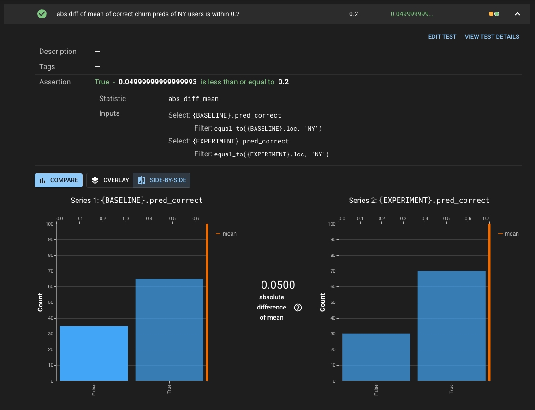This screenshot has width=535, height=410.
Task: Click the experiment mean legend swatch
Action: (x=500, y=234)
